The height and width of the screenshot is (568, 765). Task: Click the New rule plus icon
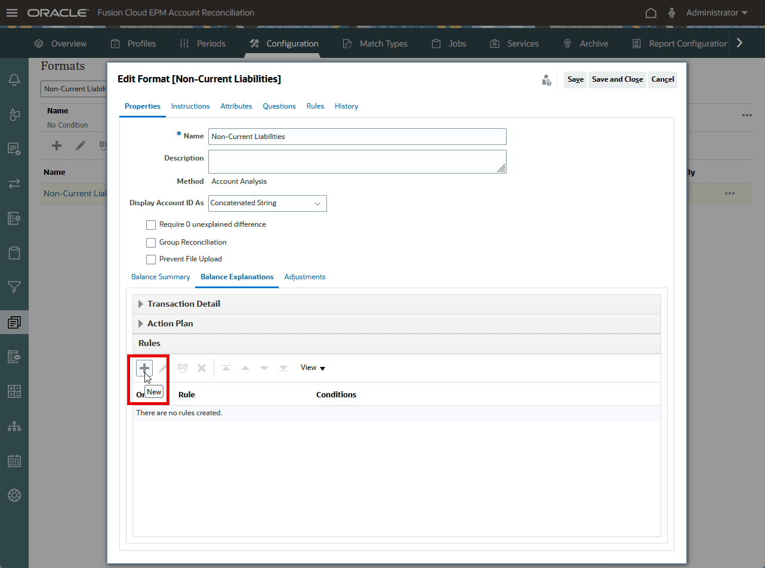pyautogui.click(x=144, y=368)
